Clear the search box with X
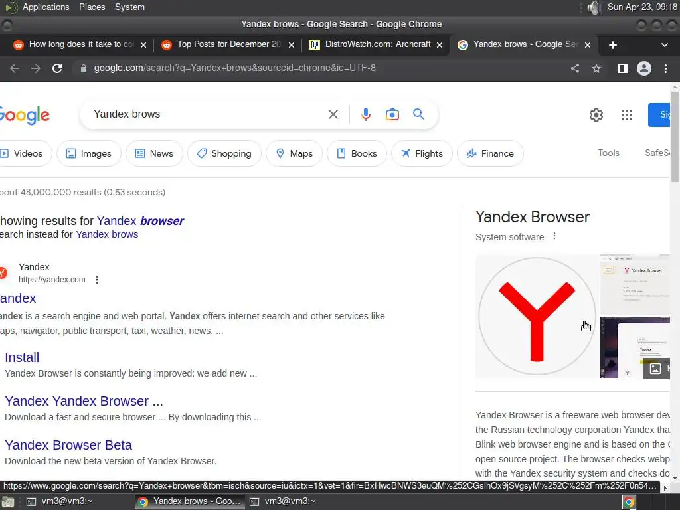Viewport: 680px width, 510px height. [333, 114]
